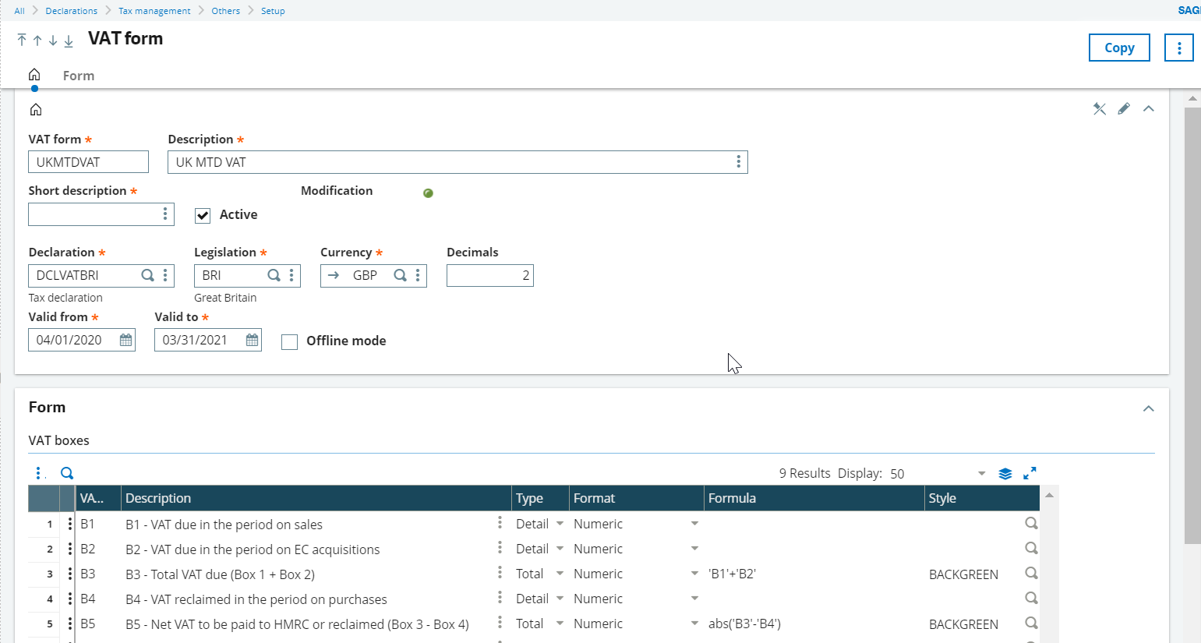Open Type dropdown for B3 row

560,574
